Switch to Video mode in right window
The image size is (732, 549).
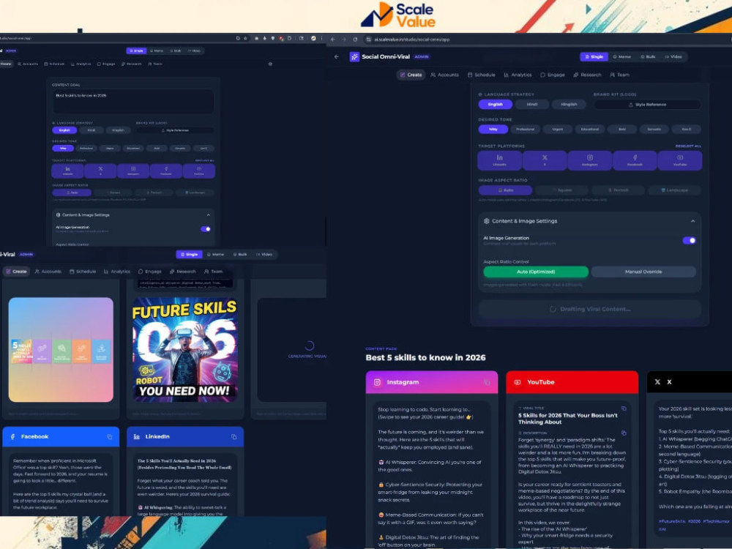click(x=673, y=56)
